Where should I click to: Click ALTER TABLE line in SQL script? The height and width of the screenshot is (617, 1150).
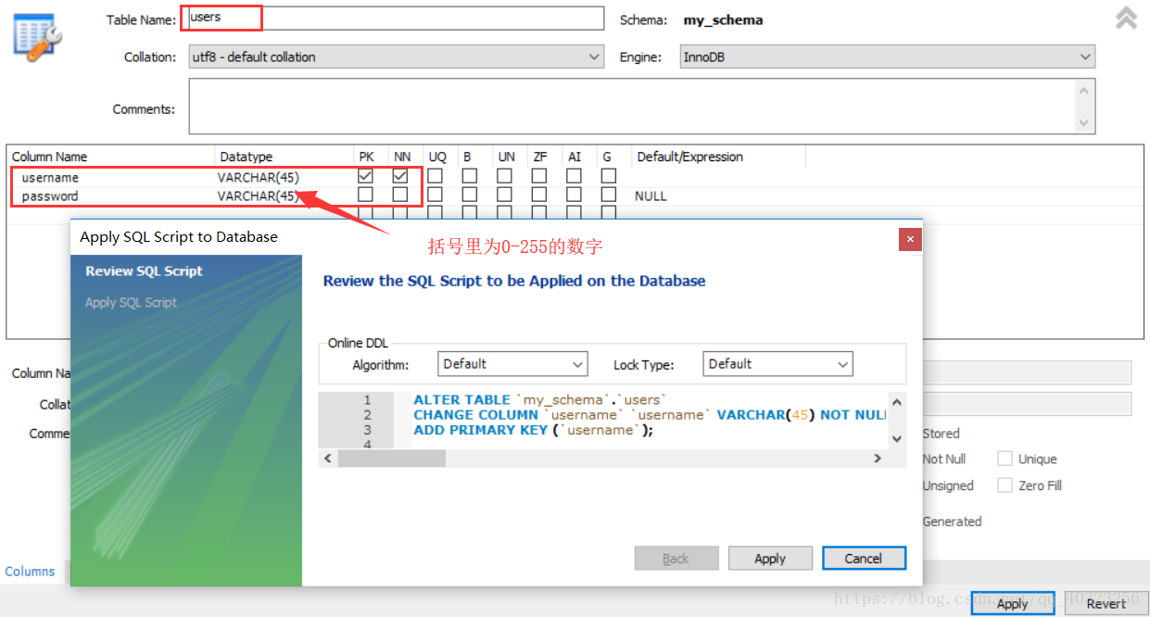(540, 400)
